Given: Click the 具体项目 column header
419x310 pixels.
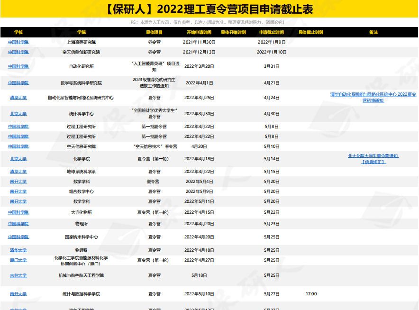Looking at the screenshot, I should pyautogui.click(x=154, y=32).
